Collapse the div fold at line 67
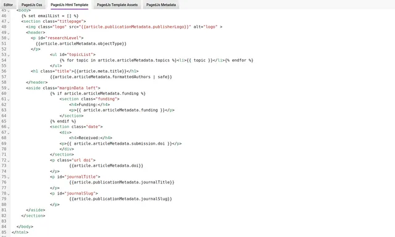This screenshot has height=237, width=395. pyautogui.click(x=9, y=133)
